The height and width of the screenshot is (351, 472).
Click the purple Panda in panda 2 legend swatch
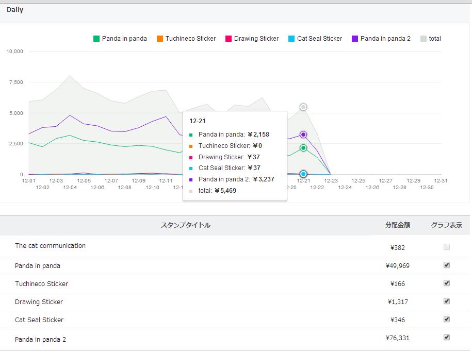tap(355, 39)
